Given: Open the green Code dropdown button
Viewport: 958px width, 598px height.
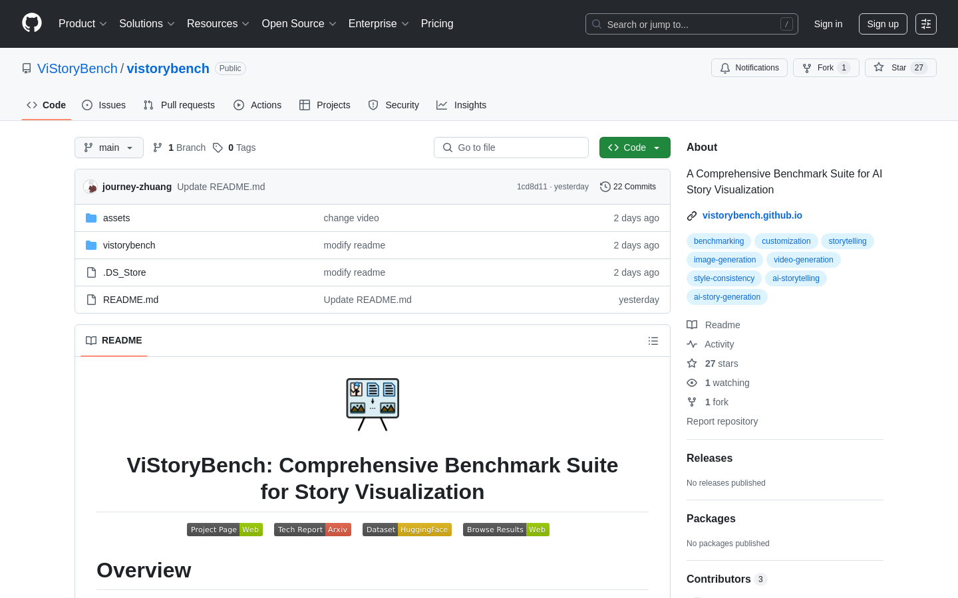Looking at the screenshot, I should [x=635, y=148].
